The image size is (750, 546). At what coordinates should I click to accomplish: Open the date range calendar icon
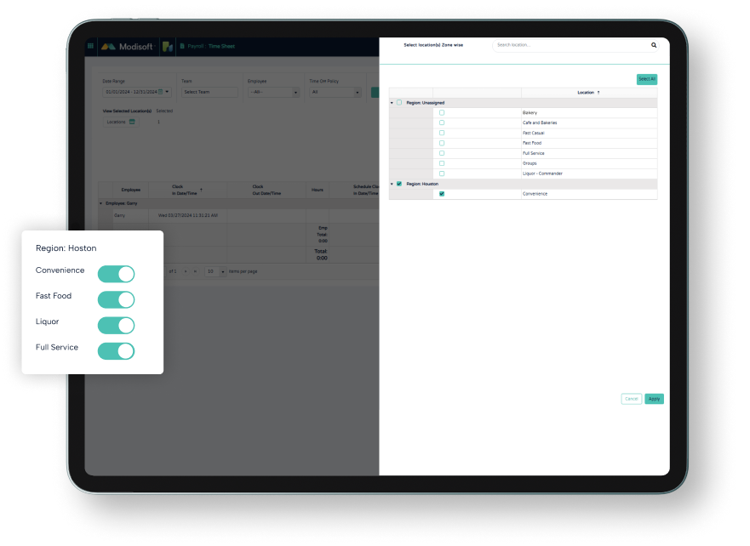160,92
